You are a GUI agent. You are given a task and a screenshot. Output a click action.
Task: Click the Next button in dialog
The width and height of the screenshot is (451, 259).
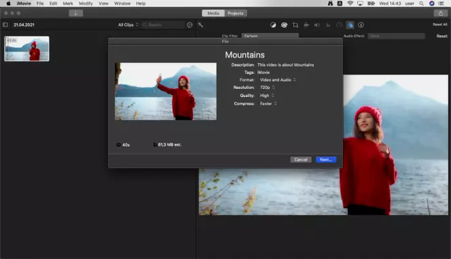pos(326,159)
